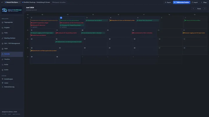This screenshot has height=117, width=209.
Task: Open 'Messwert-Logging und CSV-Export' event on June 8
Action: tap(42, 33)
